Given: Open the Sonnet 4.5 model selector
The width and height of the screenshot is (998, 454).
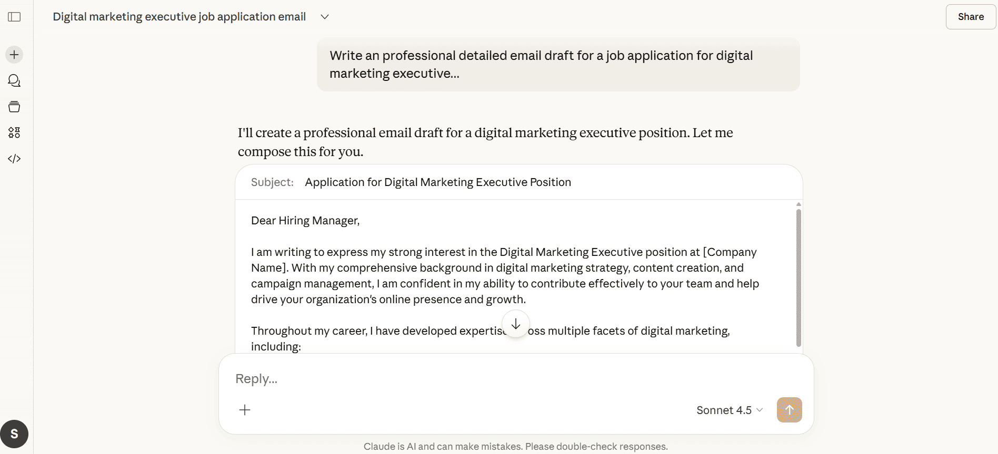Looking at the screenshot, I should coord(728,410).
